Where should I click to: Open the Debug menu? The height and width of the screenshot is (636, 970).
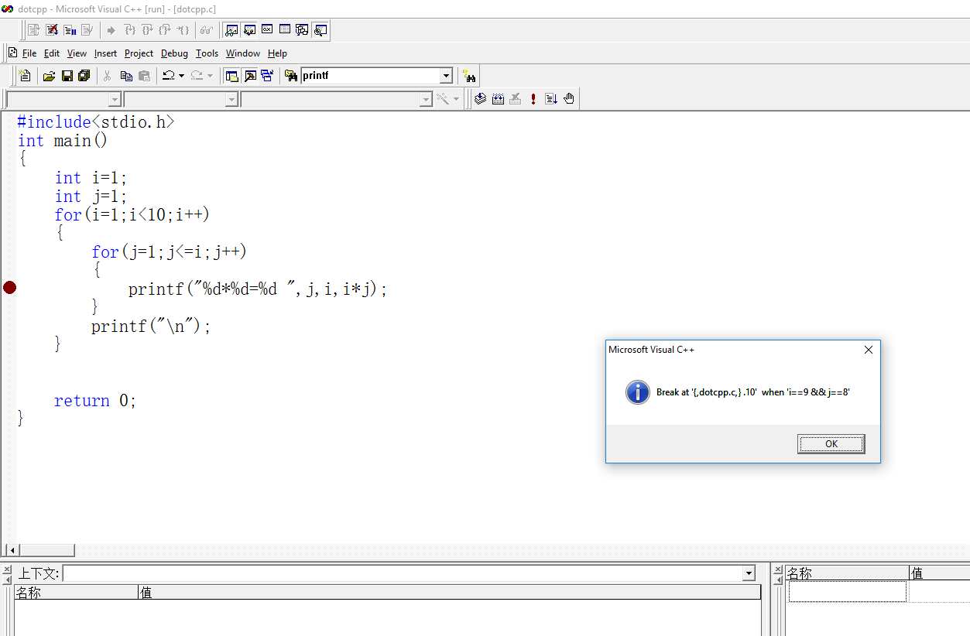pyautogui.click(x=174, y=53)
